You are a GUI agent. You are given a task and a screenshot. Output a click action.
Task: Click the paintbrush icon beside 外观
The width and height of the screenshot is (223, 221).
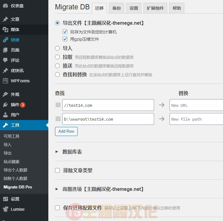tap(5, 94)
